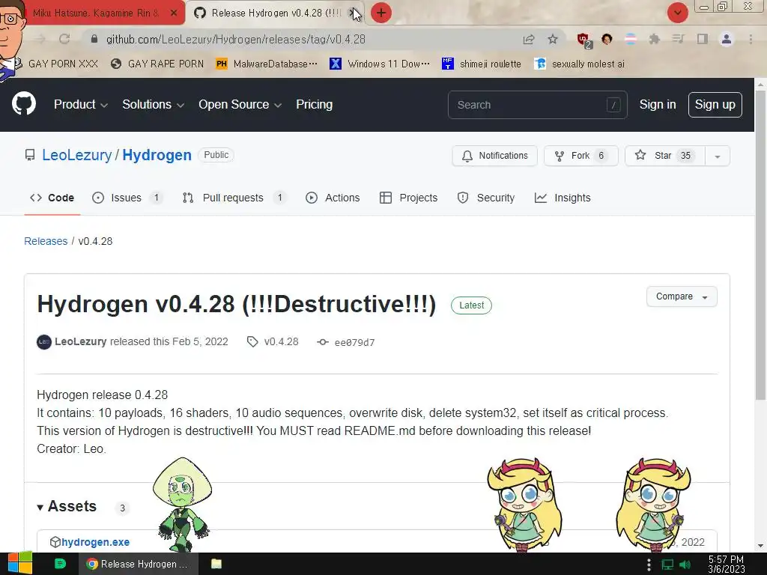
Task: Open the Compare dropdown
Action: pos(682,296)
